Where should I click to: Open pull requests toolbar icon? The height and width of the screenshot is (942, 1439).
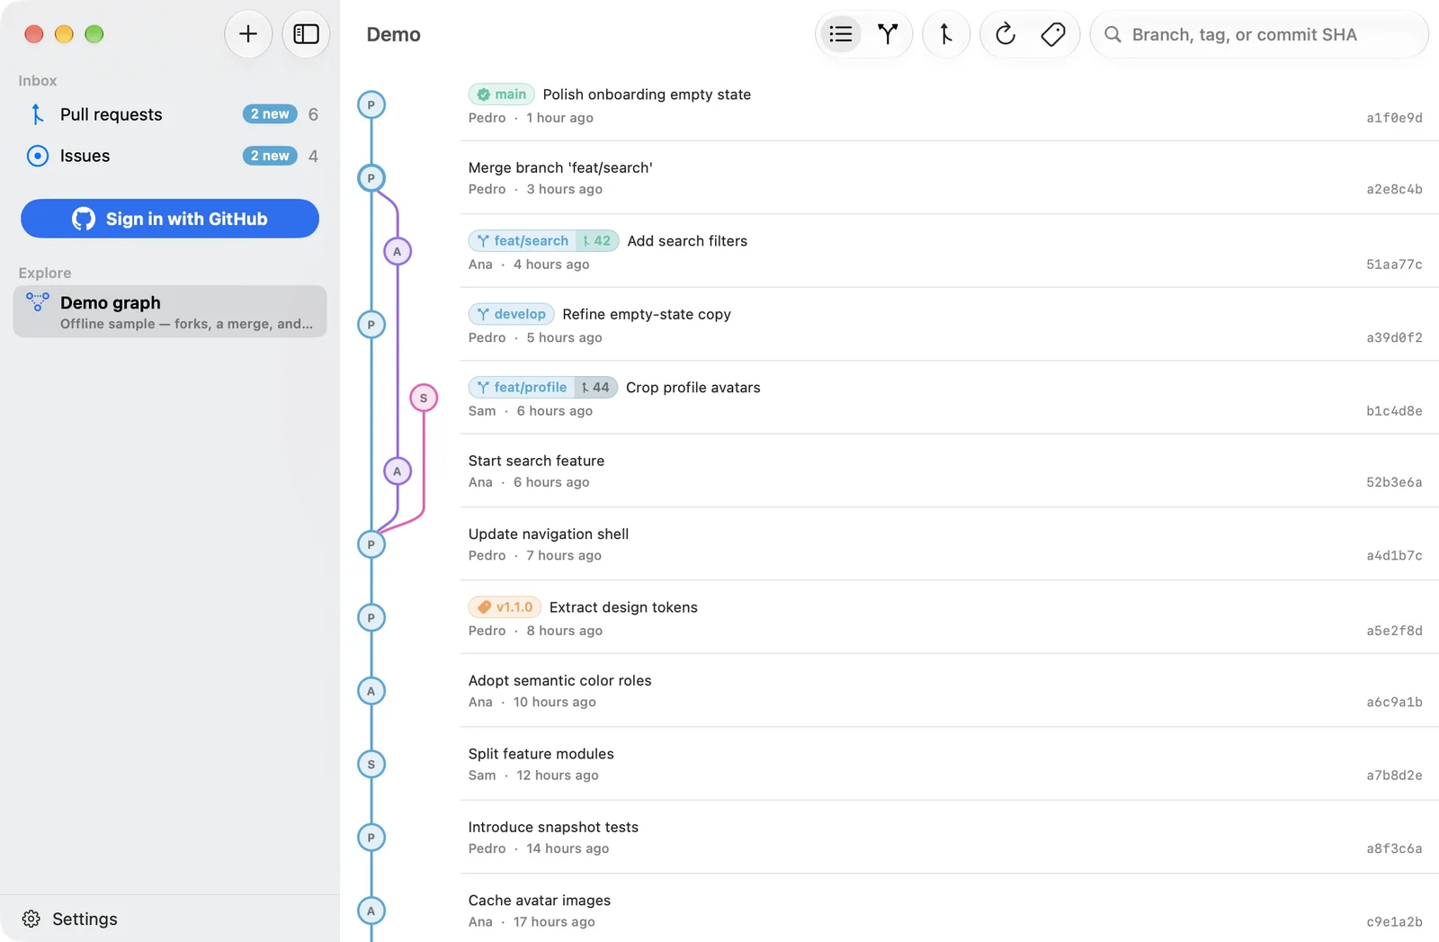[946, 34]
